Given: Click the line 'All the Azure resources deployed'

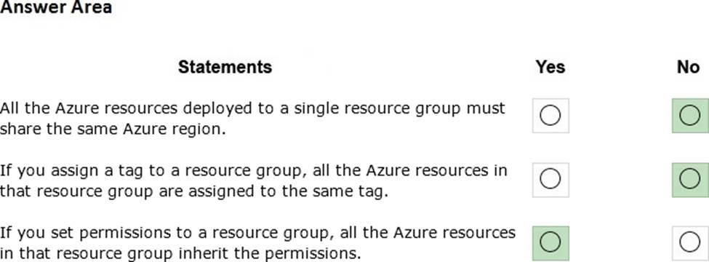Looking at the screenshot, I should click(x=252, y=108).
